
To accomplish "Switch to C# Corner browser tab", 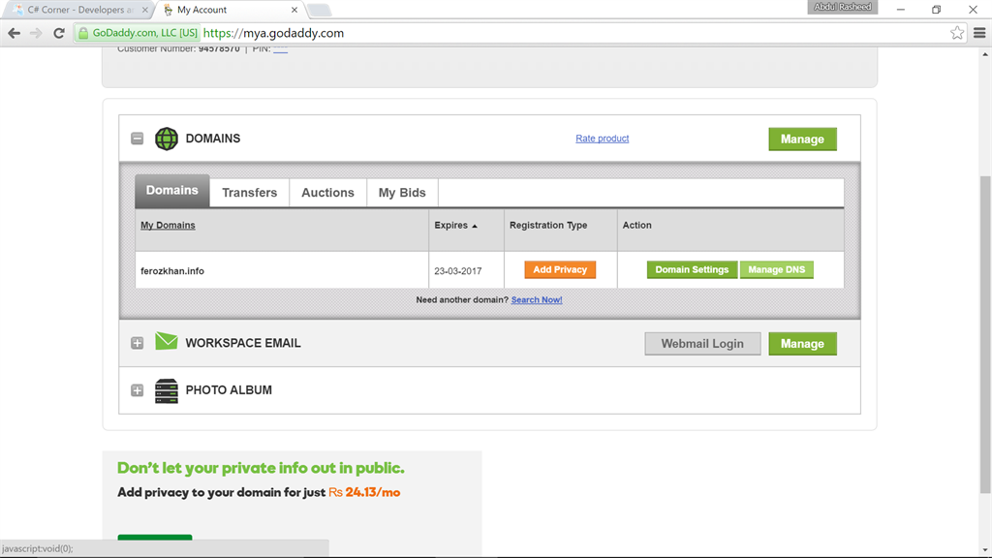I will 79,10.
